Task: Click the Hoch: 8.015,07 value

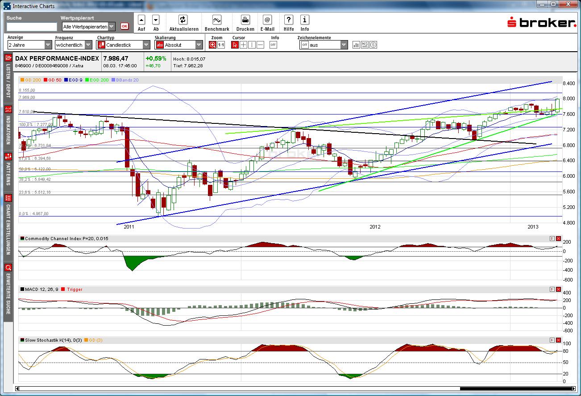Action: (x=189, y=59)
